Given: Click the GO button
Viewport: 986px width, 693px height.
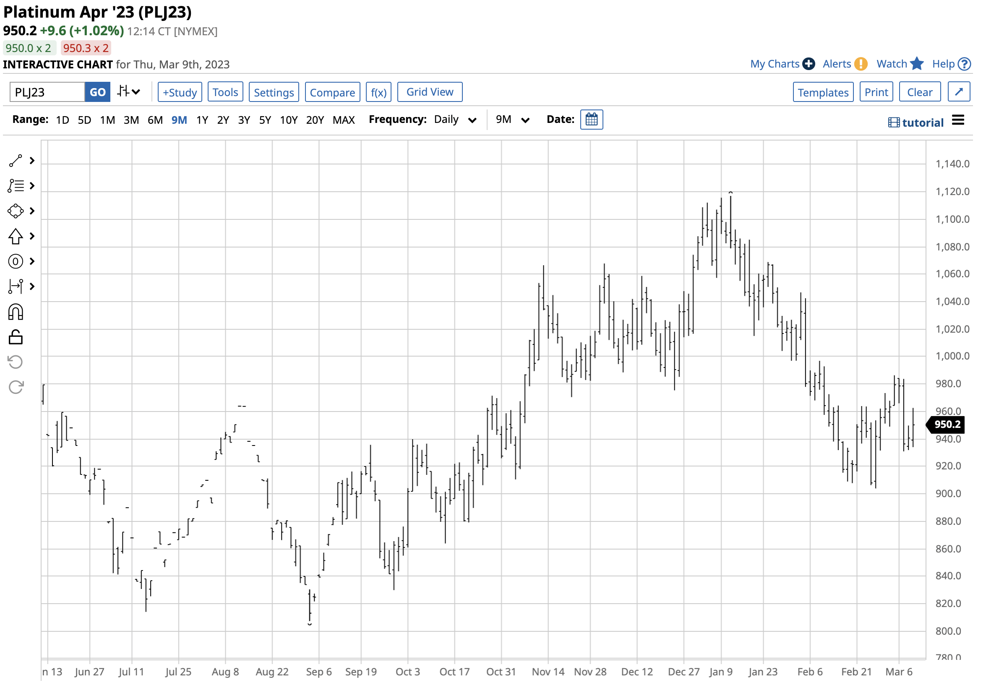Looking at the screenshot, I should [x=97, y=92].
